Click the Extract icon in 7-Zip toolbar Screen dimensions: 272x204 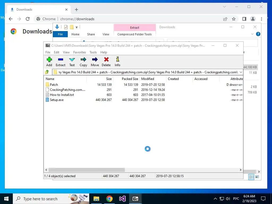tap(61, 59)
